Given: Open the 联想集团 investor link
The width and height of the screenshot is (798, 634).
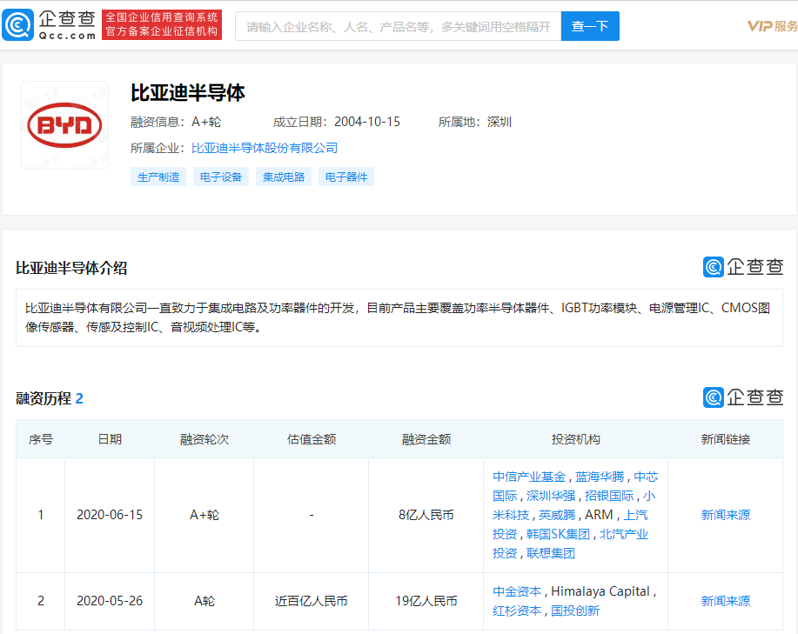Looking at the screenshot, I should 551,553.
